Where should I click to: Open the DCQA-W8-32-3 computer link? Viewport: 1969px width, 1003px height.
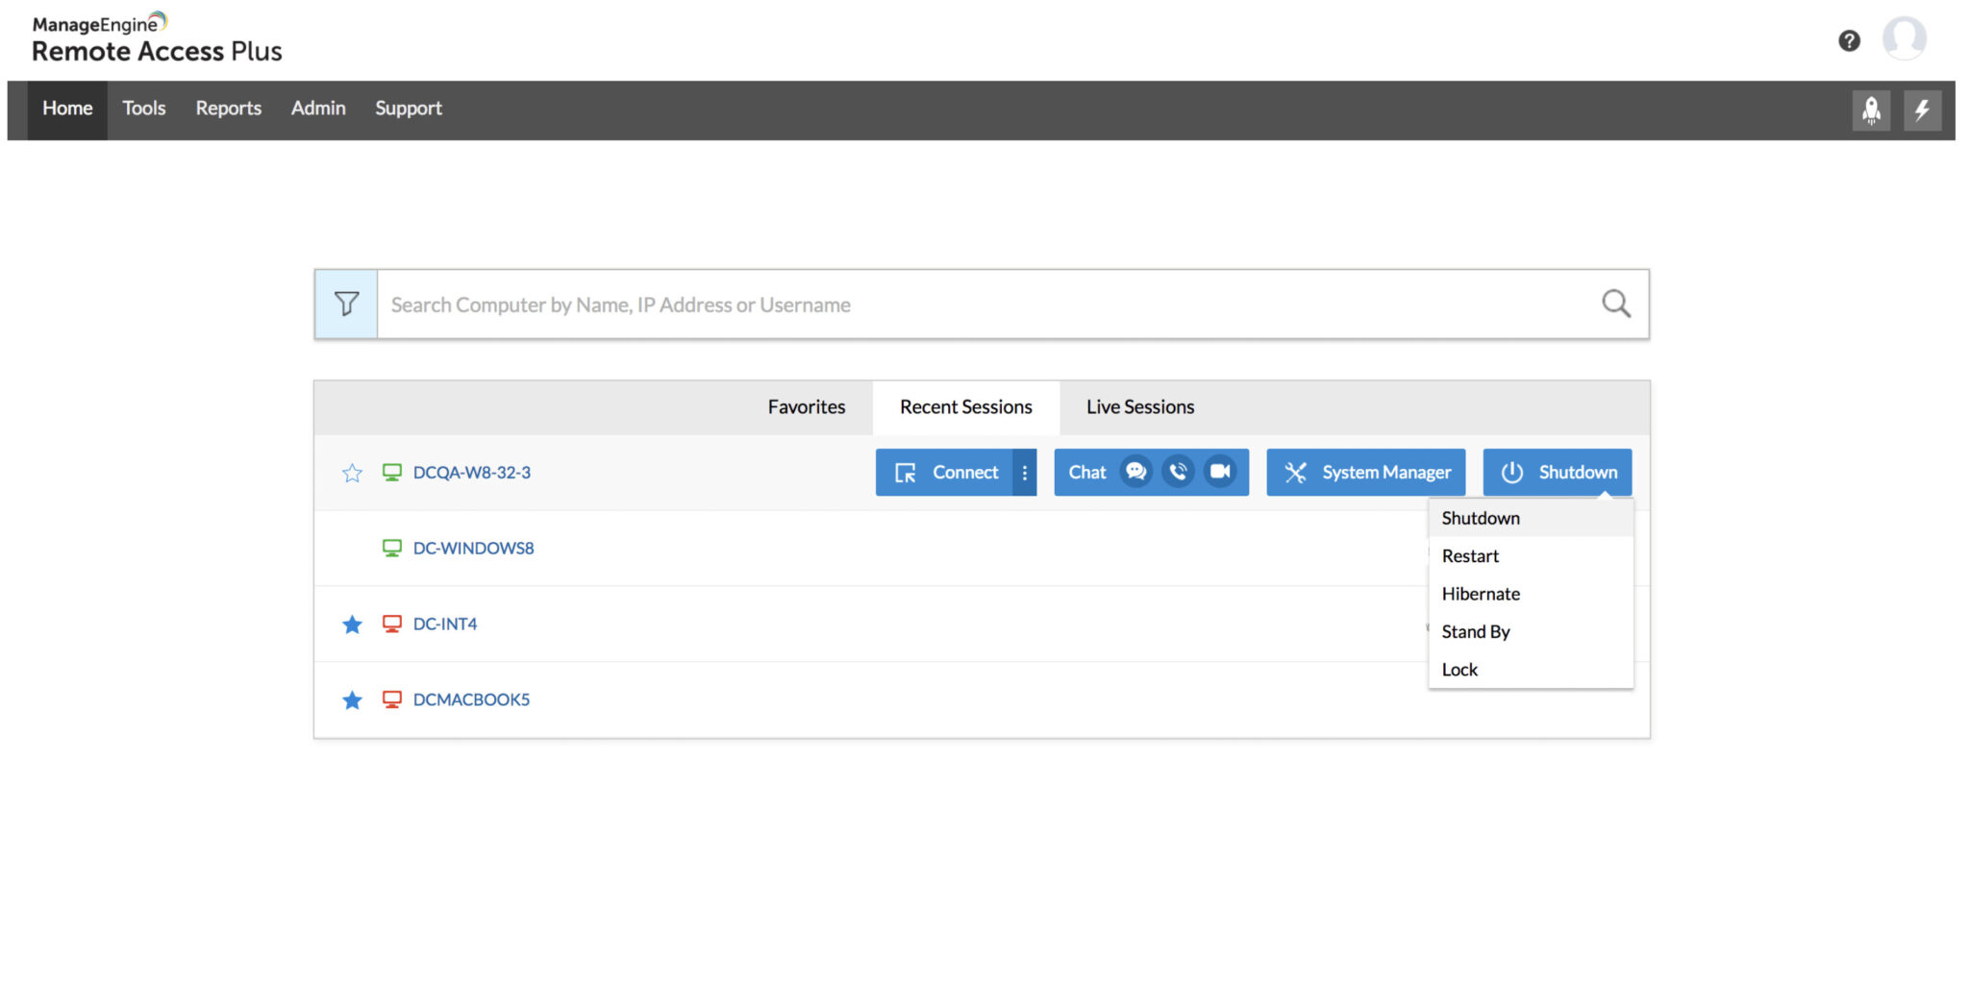[471, 472]
